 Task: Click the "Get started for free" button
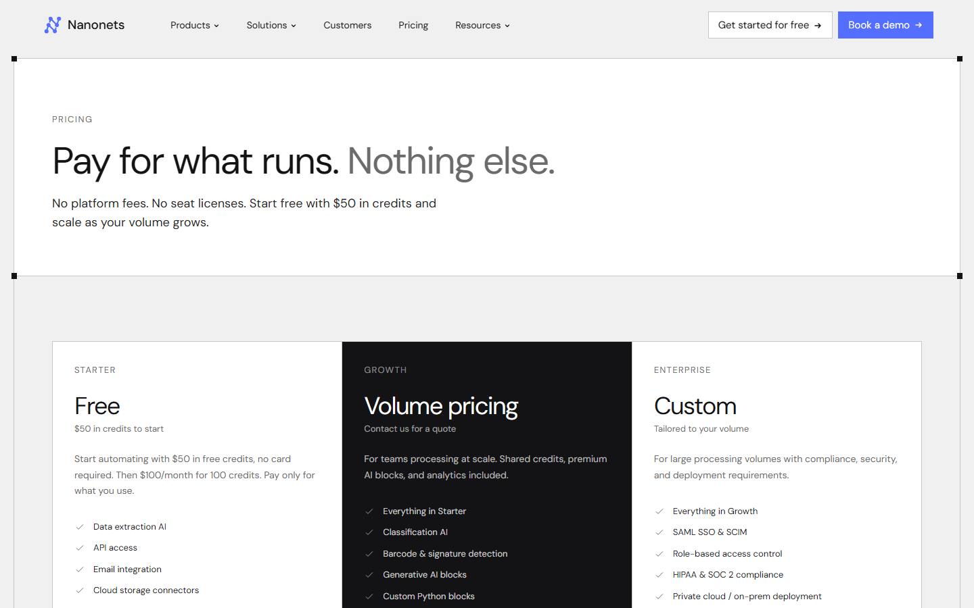coord(770,25)
